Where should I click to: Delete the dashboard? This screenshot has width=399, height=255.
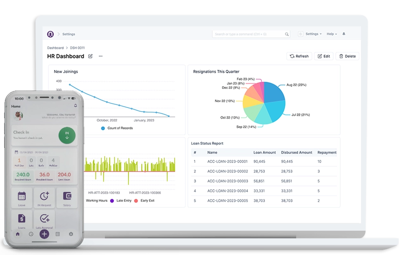pyautogui.click(x=347, y=56)
